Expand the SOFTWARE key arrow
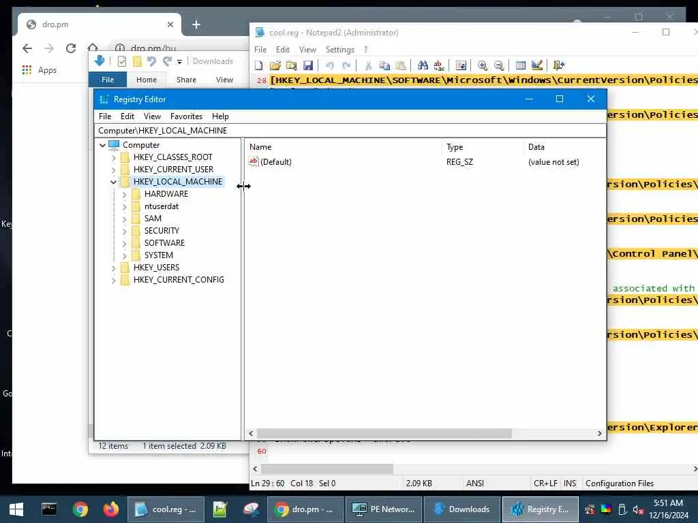698x523 pixels. tap(124, 243)
